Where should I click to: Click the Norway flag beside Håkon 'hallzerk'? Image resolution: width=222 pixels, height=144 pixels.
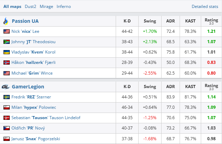(x=6, y=63)
